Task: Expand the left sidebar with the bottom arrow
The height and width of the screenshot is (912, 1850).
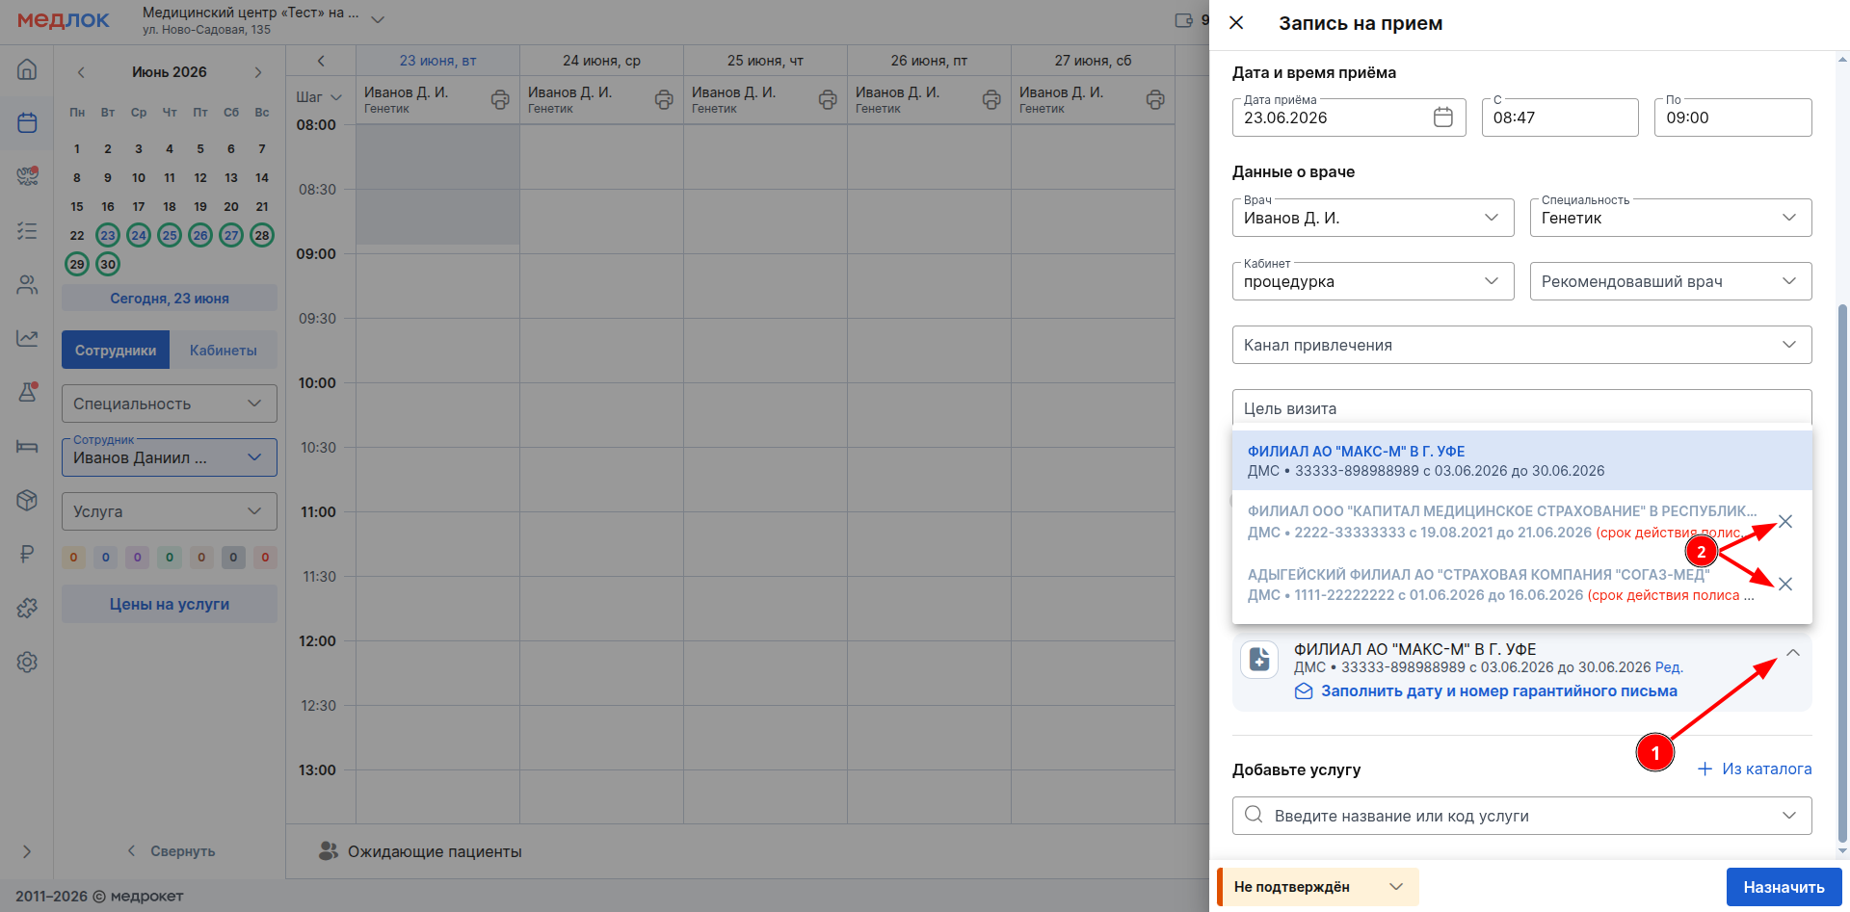Action: click(x=27, y=851)
